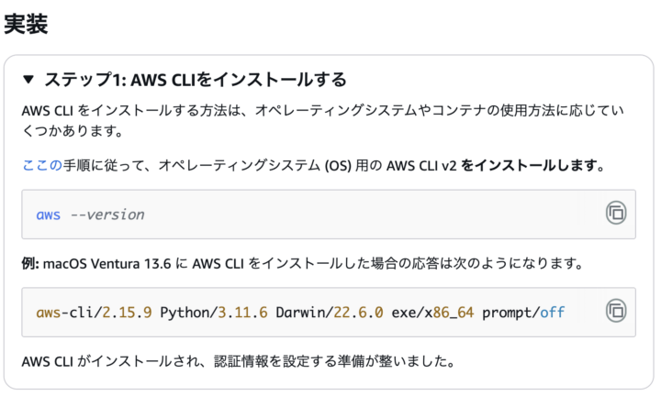Click the ステップ1: AWS CLIをインストールする title
This screenshot has height=396, width=661.
click(x=195, y=80)
